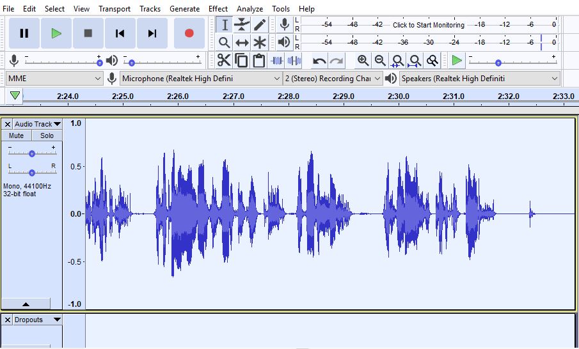Open the Effect menu
The image size is (579, 349).
point(218,8)
